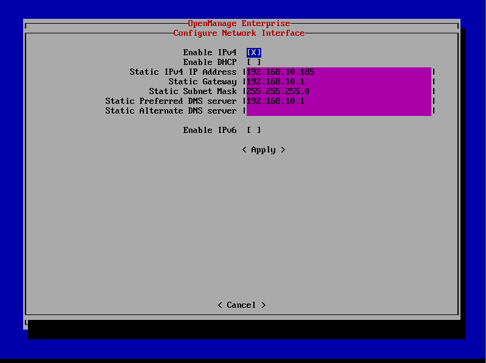Click the Static Preferred DNS server label
The height and width of the screenshot is (363, 486).
(171, 101)
